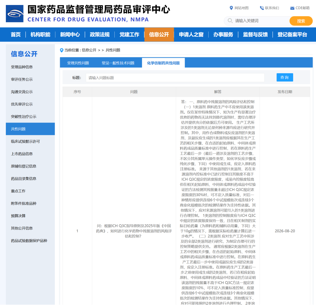
Task: Switch to 化学仿制药共性问题 tab
Action: tap(163, 63)
